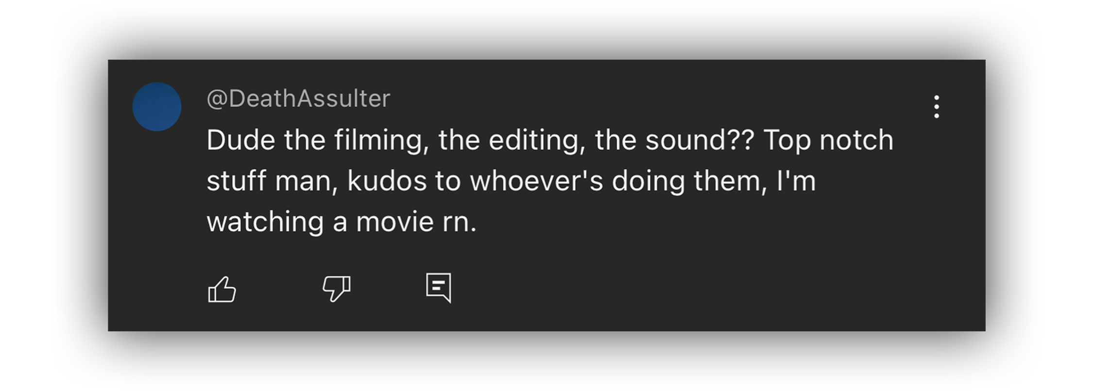
Task: Click the word "movie" in the comment
Action: click(x=394, y=222)
